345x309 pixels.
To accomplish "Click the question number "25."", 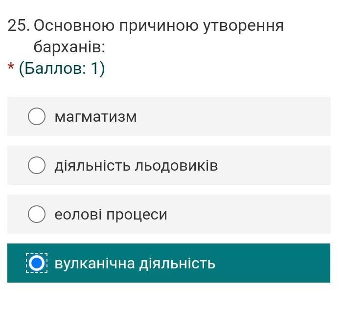I will point(19,25).
